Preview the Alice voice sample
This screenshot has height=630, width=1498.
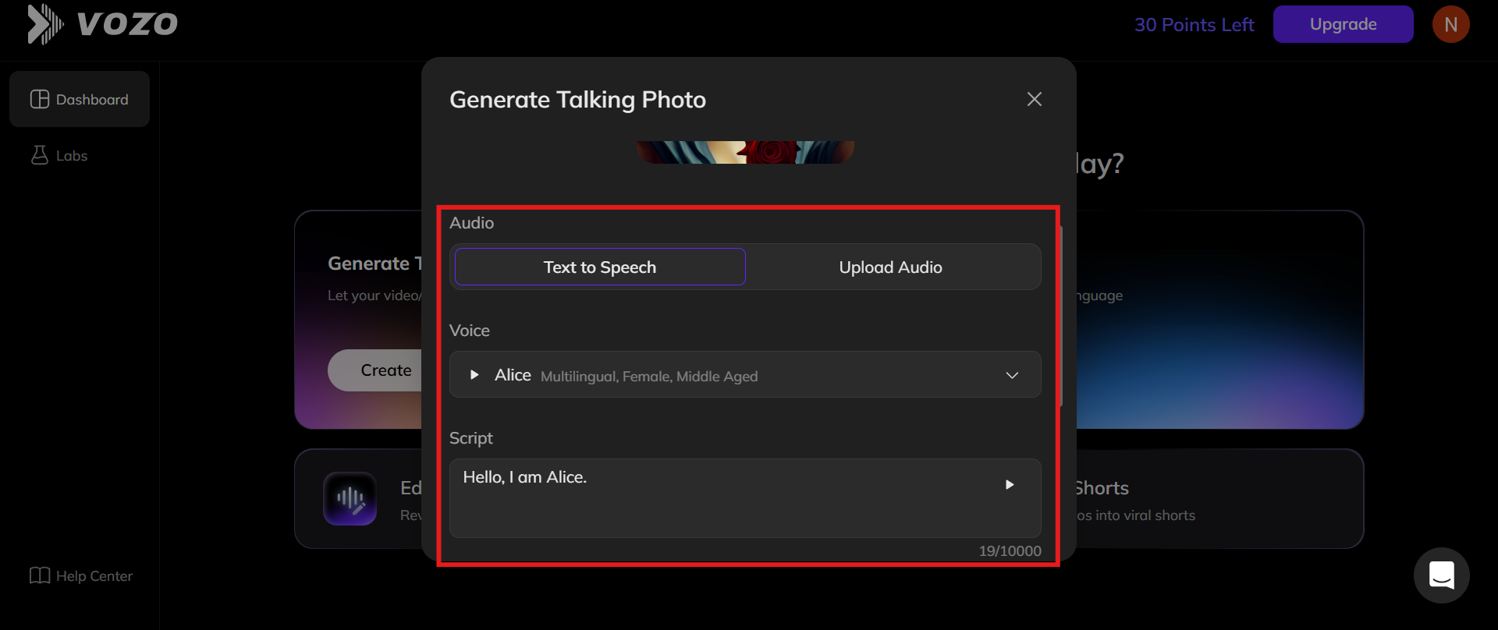click(x=474, y=375)
